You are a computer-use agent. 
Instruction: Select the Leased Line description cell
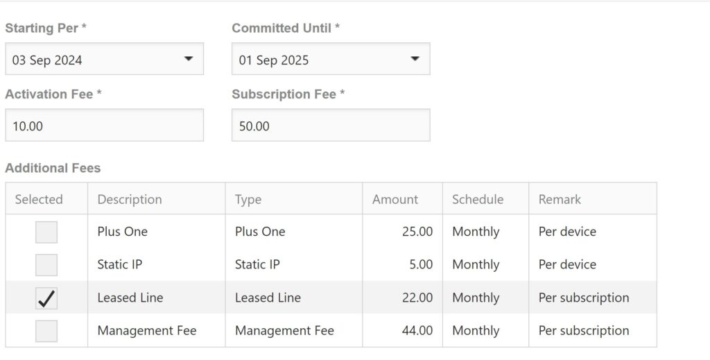pos(130,298)
